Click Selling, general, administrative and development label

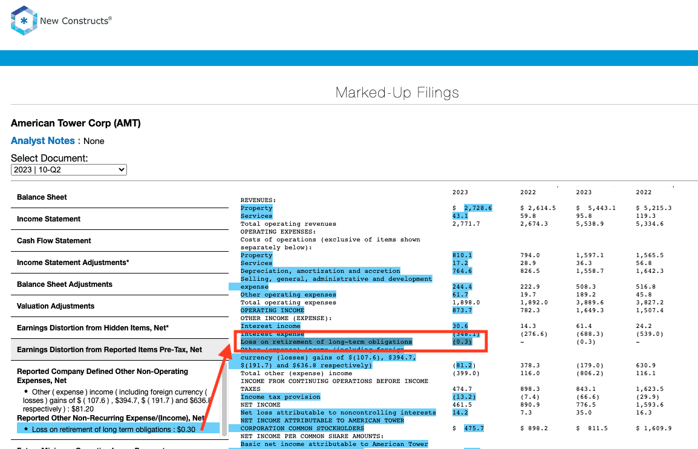pos(336,283)
